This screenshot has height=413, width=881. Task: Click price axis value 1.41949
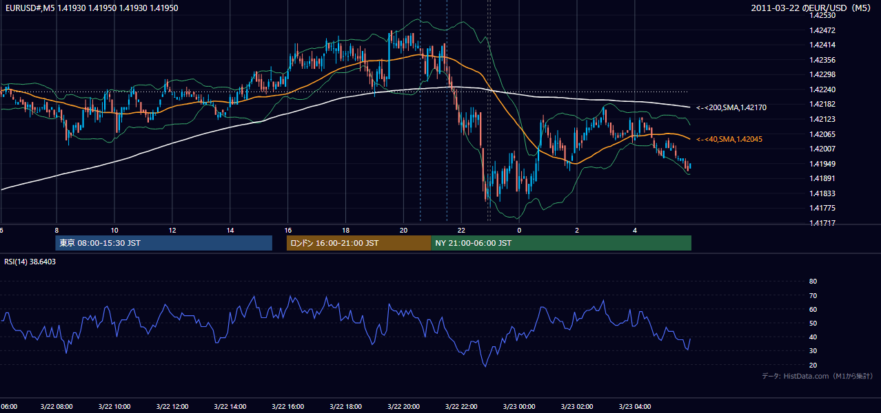click(823, 164)
